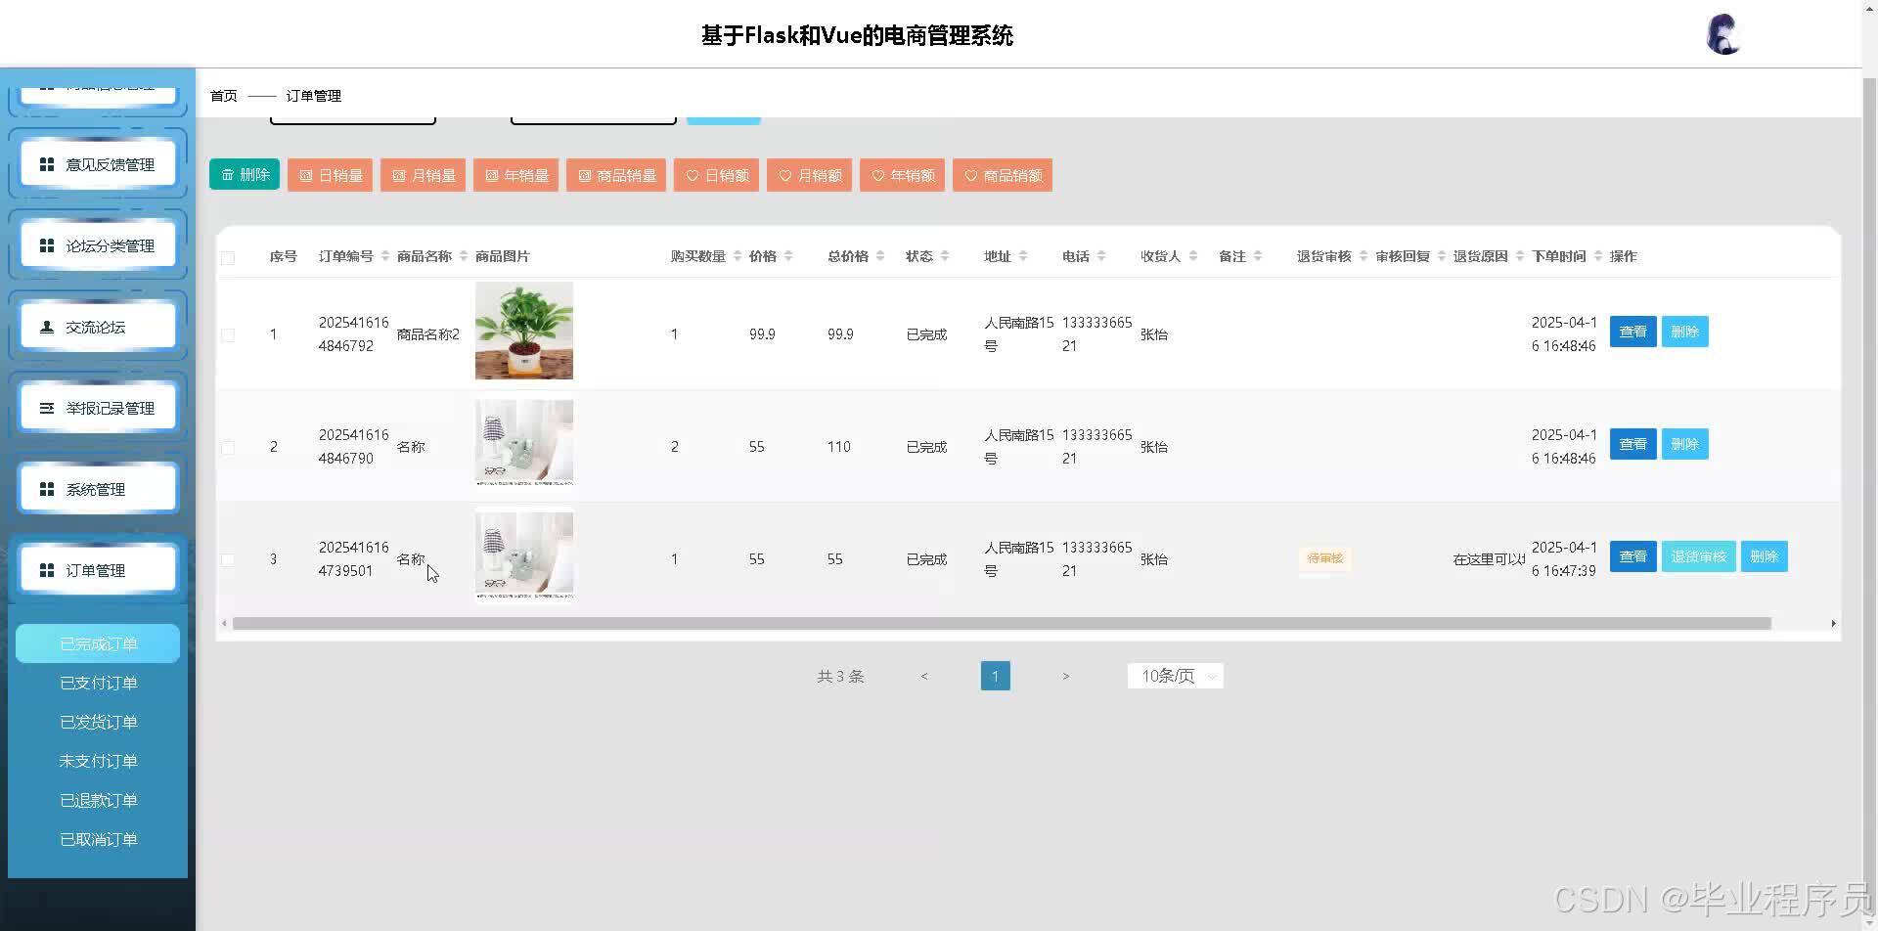1878x931 pixels.
Task: Select 已退款订单 in the sidebar
Action: coord(98,800)
